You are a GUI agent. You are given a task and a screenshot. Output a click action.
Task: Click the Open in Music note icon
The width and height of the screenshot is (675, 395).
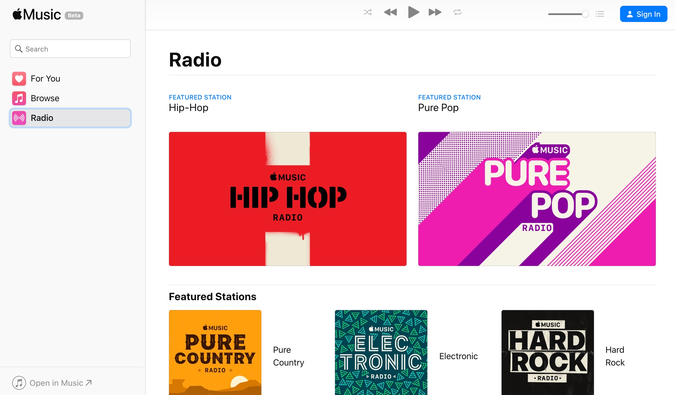point(19,383)
